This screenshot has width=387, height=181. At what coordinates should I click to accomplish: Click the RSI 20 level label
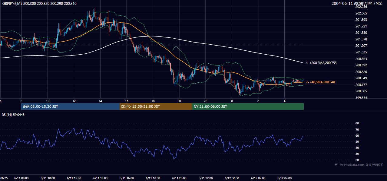pos(357,160)
